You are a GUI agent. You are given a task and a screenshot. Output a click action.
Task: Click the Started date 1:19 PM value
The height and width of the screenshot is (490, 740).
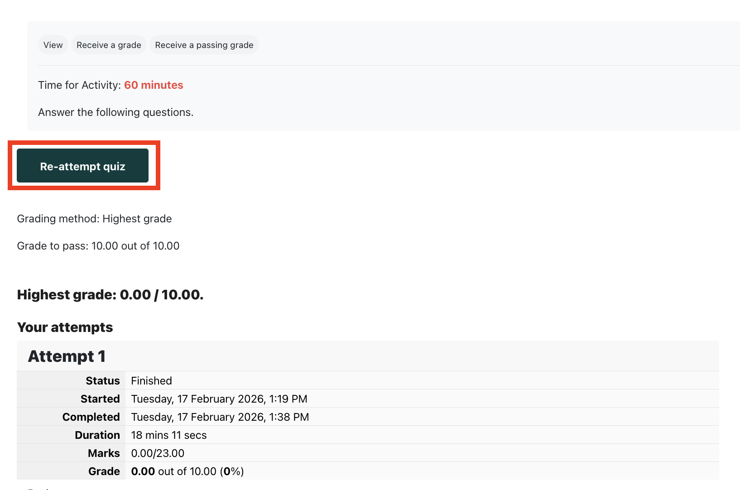(x=219, y=399)
